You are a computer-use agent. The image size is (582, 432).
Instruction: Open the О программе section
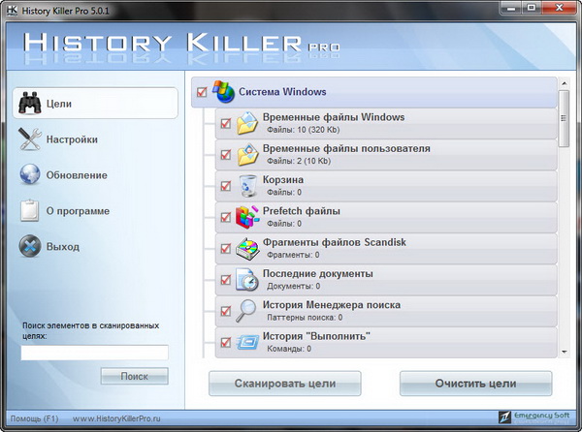[78, 211]
